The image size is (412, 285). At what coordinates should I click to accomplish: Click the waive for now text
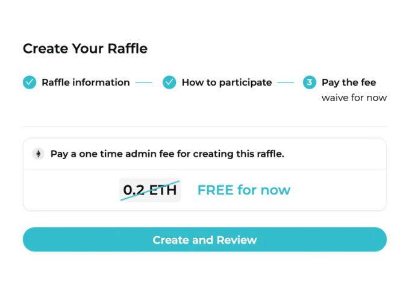tap(354, 98)
